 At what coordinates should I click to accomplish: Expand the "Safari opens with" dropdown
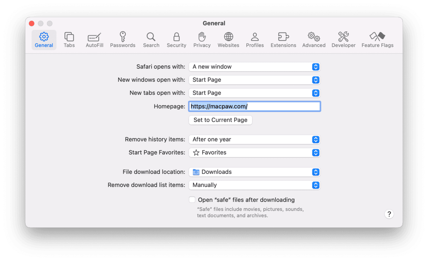tap(254, 67)
